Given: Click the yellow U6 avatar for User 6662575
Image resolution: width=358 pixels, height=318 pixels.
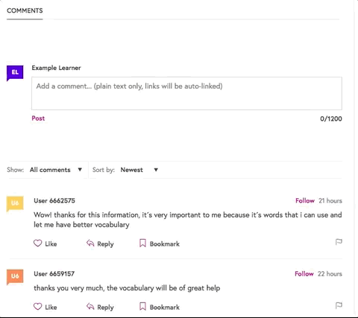Looking at the screenshot, I should click(15, 204).
